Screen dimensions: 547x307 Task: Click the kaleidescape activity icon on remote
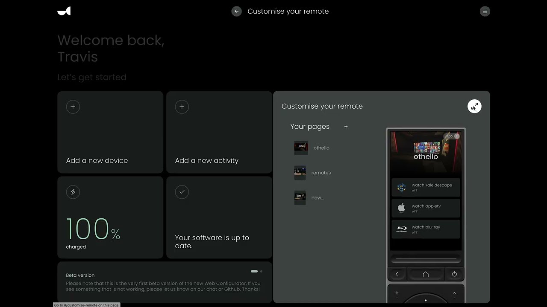tap(401, 187)
